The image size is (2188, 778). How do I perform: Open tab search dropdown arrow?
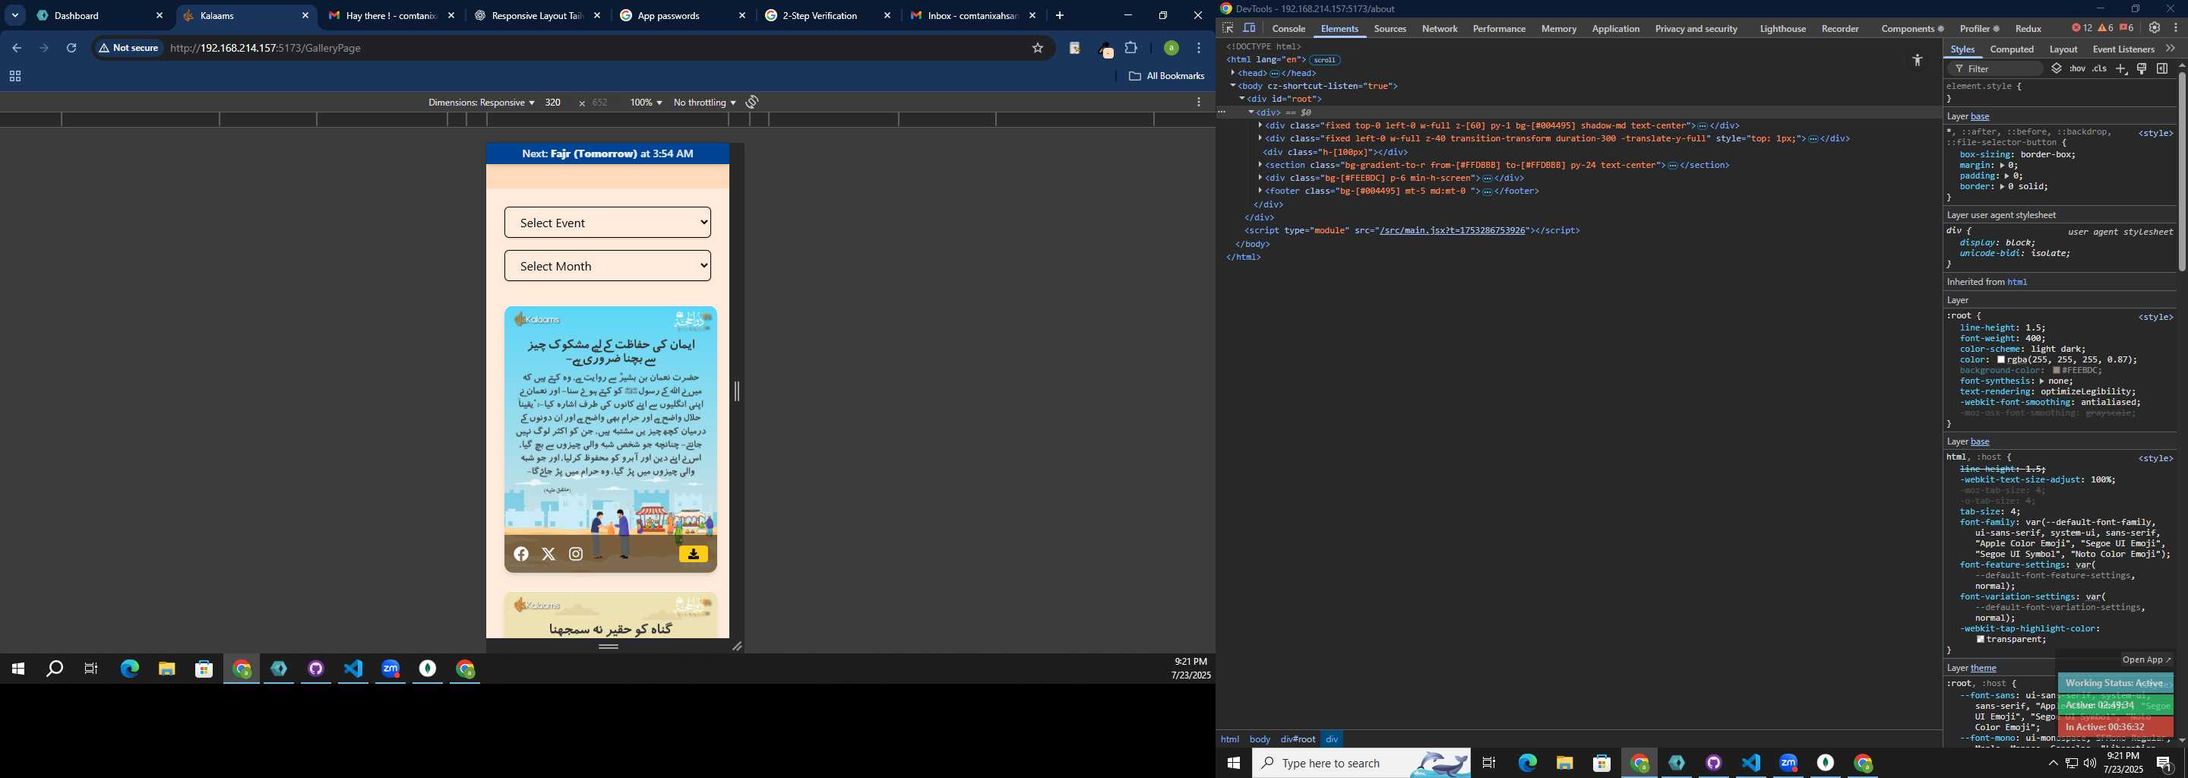pos(15,15)
